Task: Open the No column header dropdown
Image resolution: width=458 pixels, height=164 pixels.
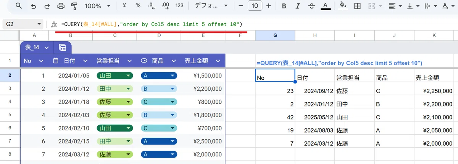Action: [42, 61]
